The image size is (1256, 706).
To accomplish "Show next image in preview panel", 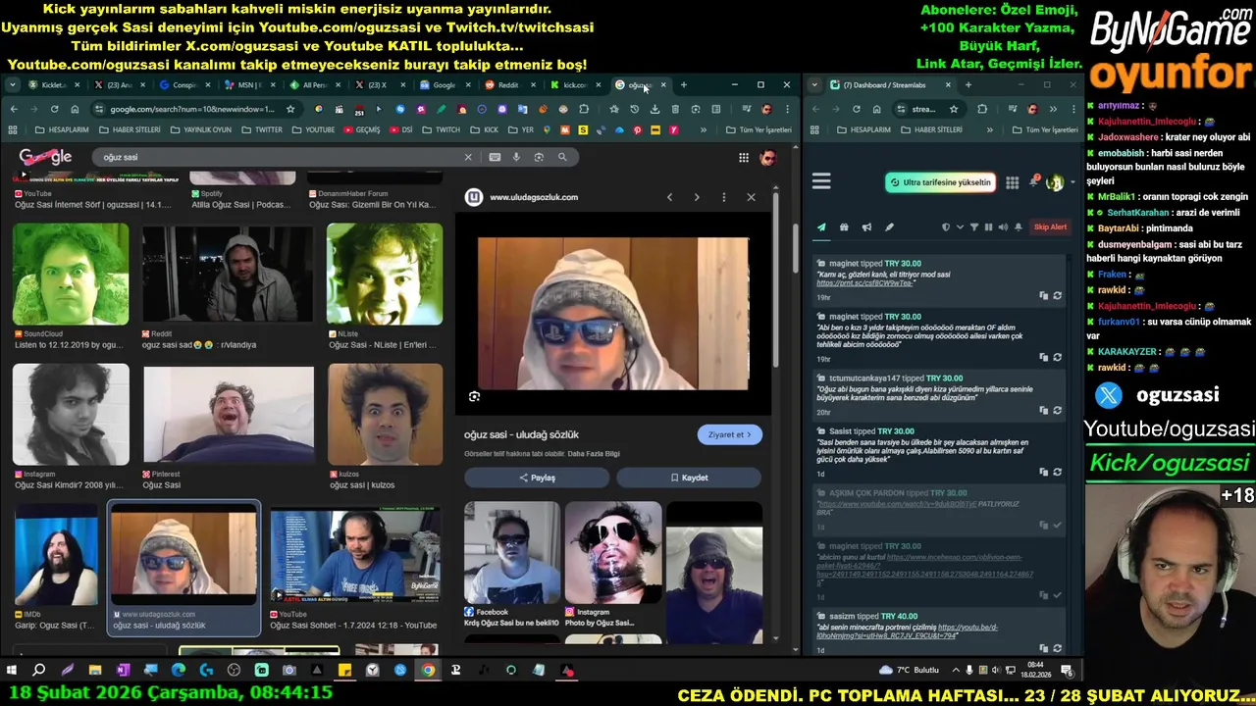I will pos(697,197).
